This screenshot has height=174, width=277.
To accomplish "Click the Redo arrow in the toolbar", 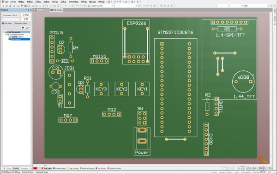I will 80,6.
